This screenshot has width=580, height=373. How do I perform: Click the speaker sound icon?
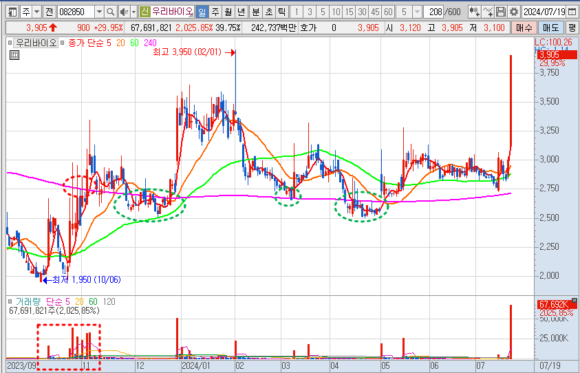click(x=124, y=12)
